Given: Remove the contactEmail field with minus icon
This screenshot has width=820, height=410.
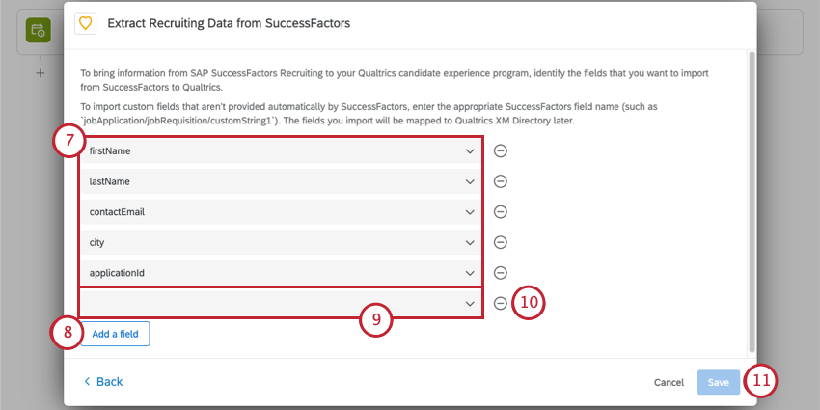Looking at the screenshot, I should click(501, 212).
